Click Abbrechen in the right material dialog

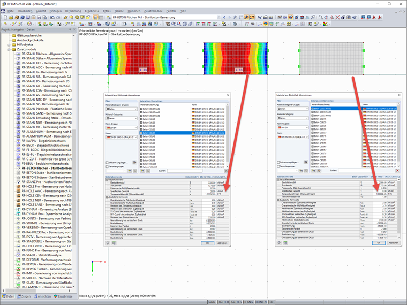pos(393,243)
